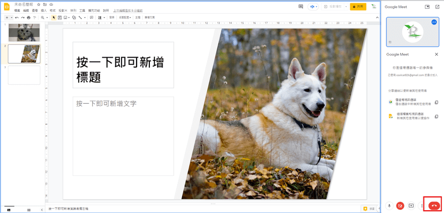444x213 pixels.
Task: Open the 編輯 menu
Action: pos(26,11)
